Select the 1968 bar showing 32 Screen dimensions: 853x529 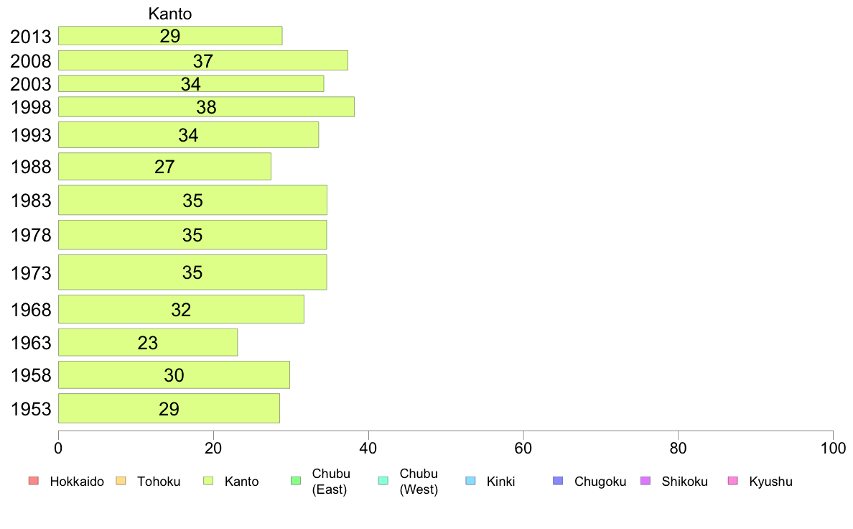coord(181,310)
